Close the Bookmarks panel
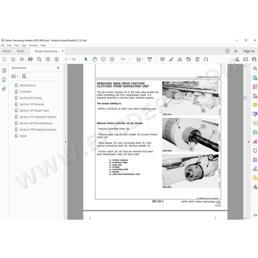 coord(58,68)
